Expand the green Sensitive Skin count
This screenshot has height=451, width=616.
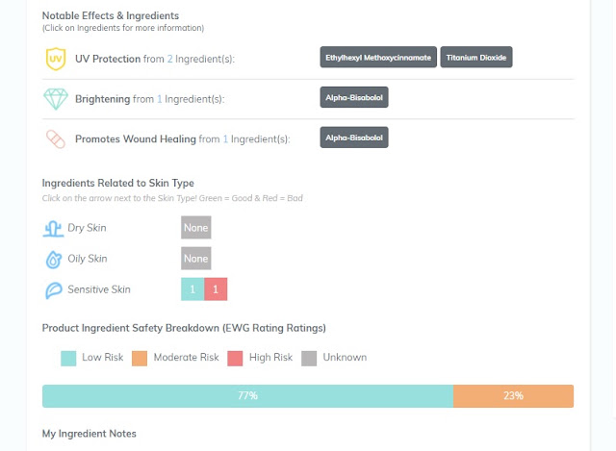192,289
